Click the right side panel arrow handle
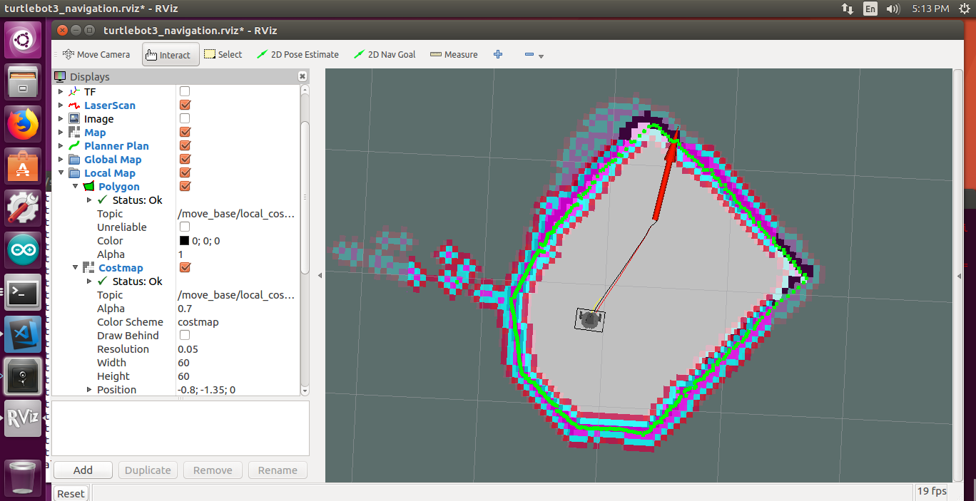 pyautogui.click(x=958, y=275)
